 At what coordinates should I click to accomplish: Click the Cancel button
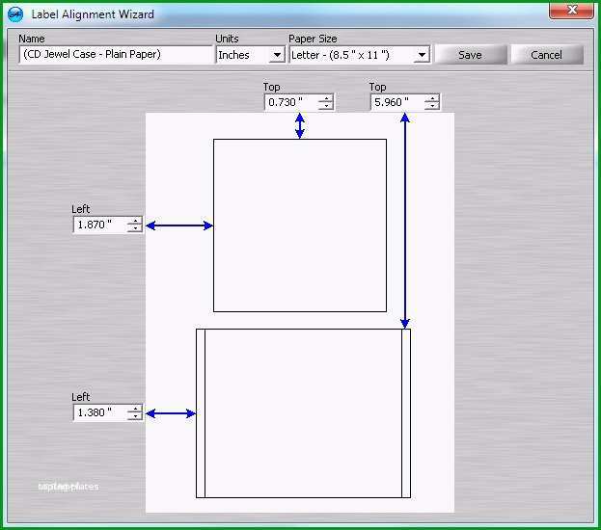(547, 55)
